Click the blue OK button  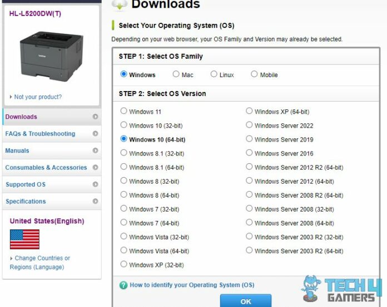[x=246, y=301]
